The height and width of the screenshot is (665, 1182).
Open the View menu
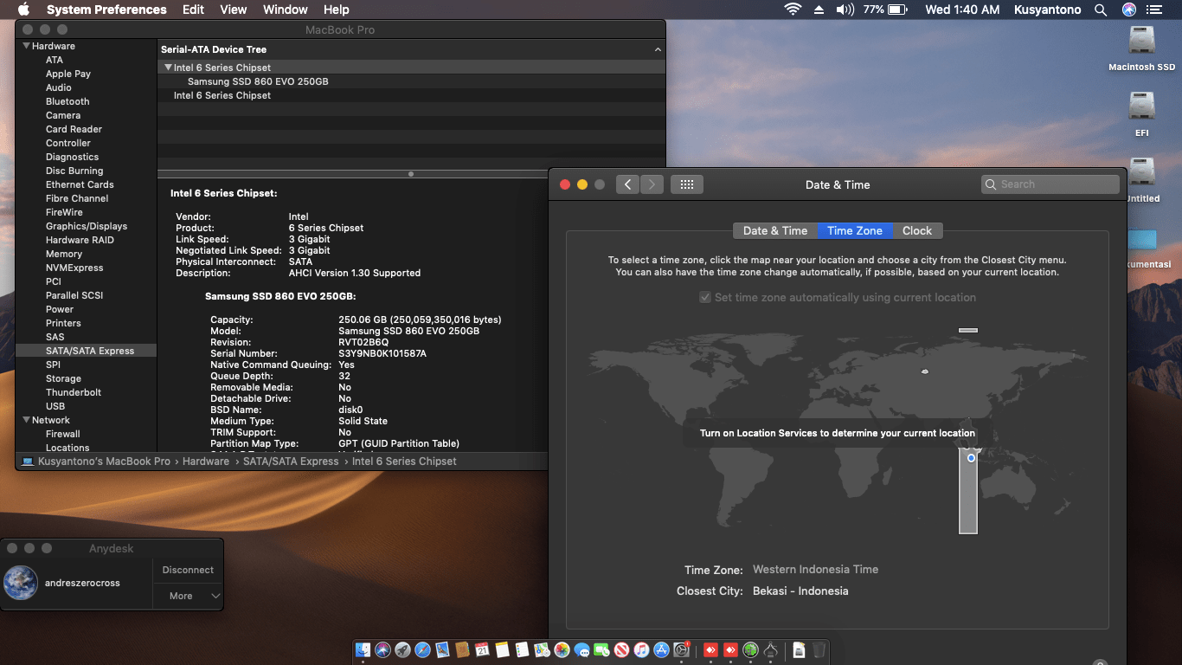pos(234,10)
